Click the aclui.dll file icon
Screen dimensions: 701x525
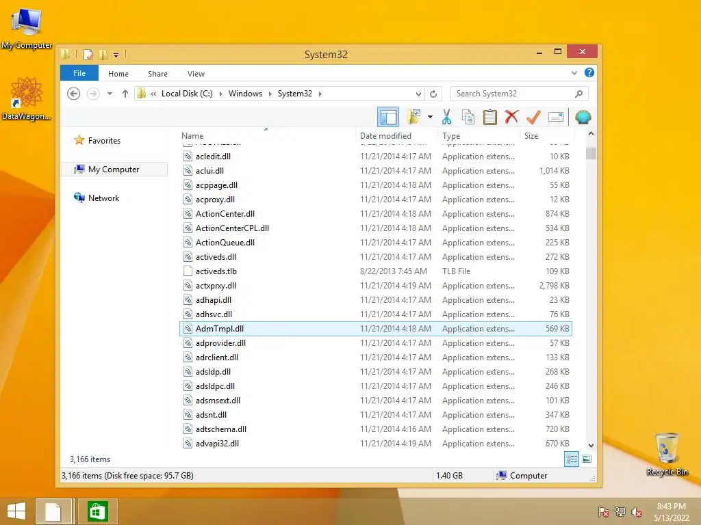[x=188, y=170]
